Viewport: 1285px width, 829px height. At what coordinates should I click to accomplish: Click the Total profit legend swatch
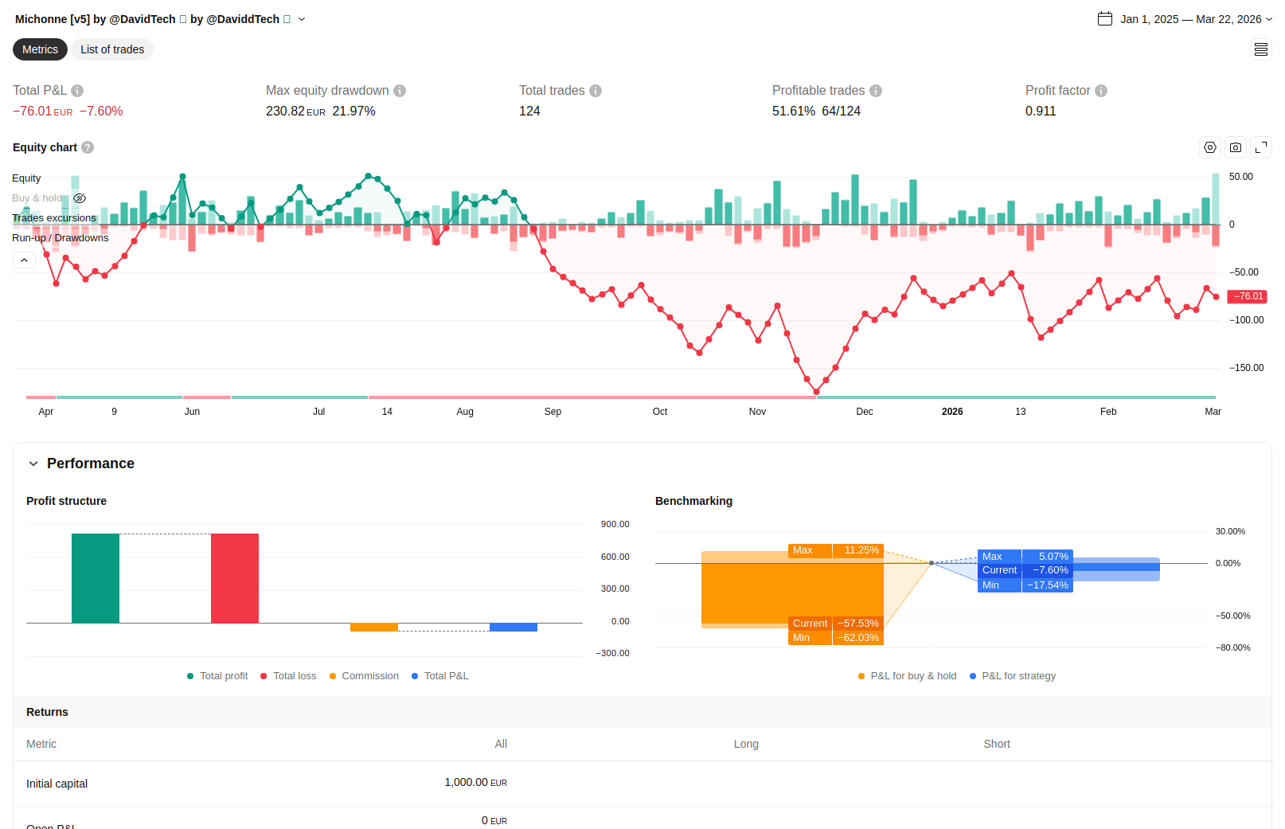[x=190, y=676]
